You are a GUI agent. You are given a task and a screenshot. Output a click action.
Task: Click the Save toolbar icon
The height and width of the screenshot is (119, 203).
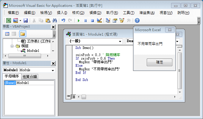pos(26,20)
